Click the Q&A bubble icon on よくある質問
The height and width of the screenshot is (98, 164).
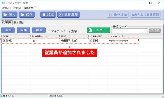point(135,15)
